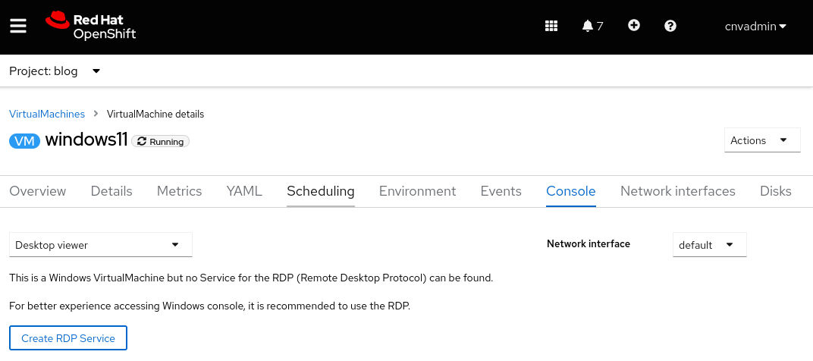813x361 pixels.
Task: Open the help question mark menu
Action: pos(670,26)
